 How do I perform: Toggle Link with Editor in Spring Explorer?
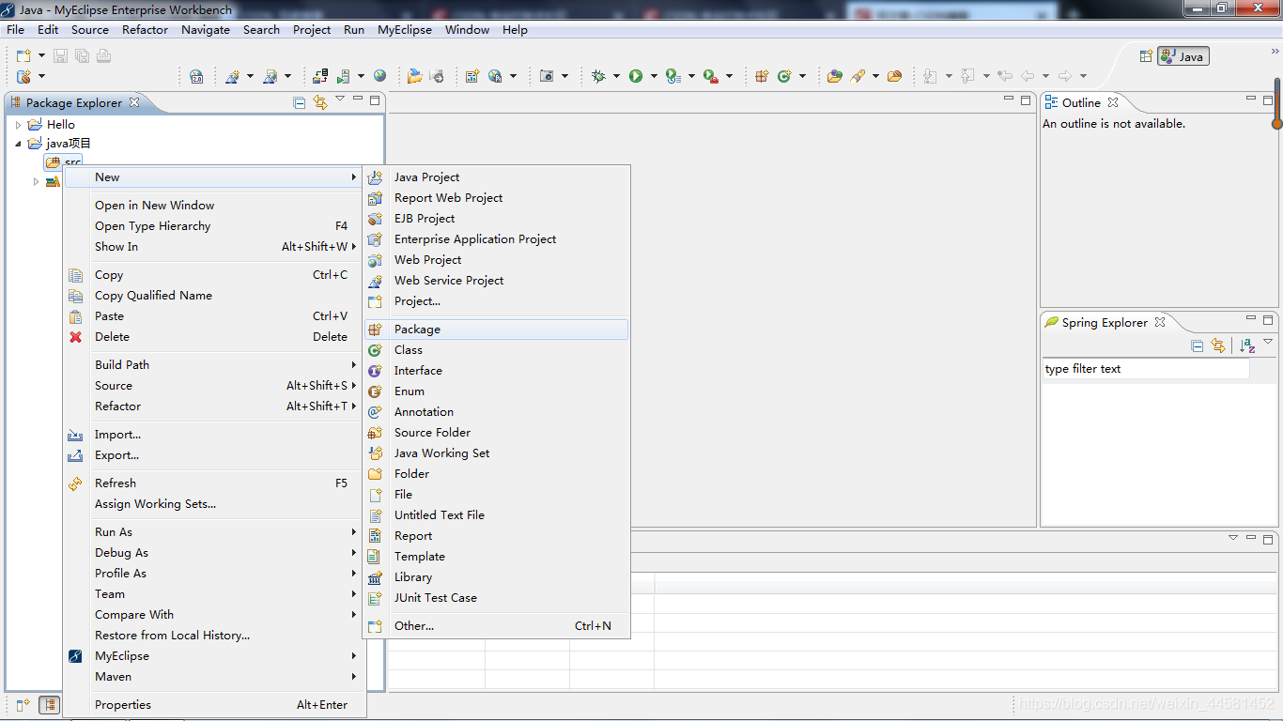[x=1218, y=346]
